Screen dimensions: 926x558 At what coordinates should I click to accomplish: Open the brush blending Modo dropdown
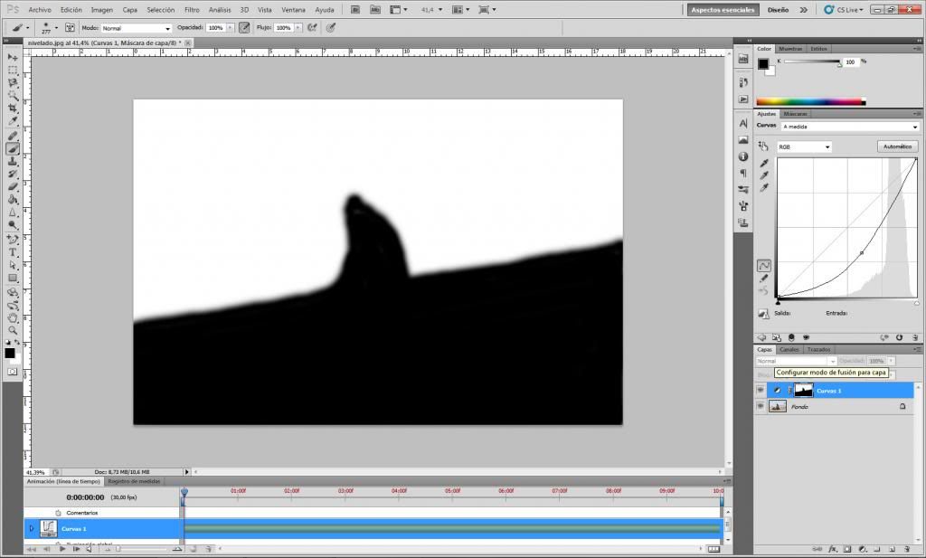[x=137, y=28]
